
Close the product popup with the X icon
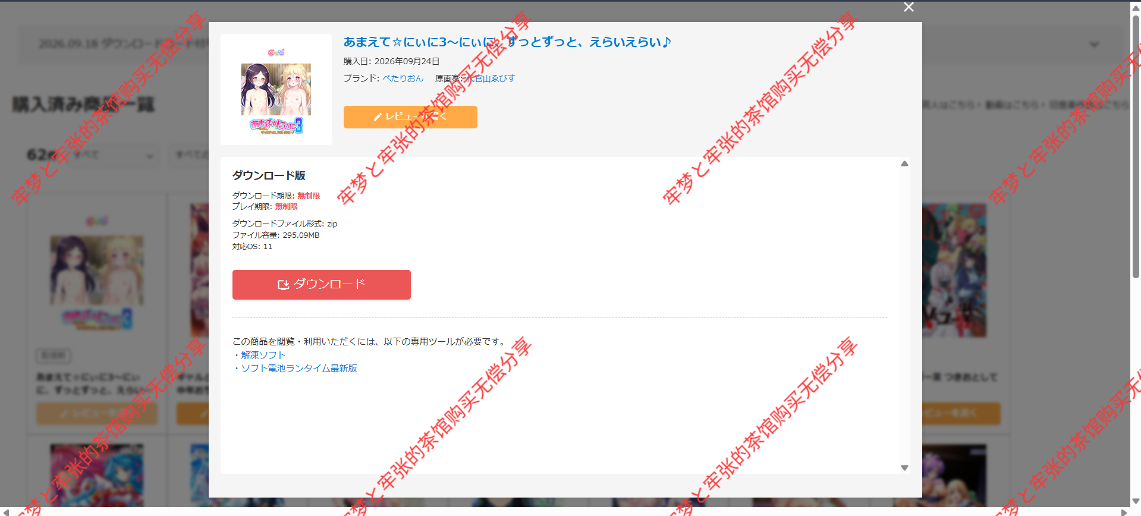(x=909, y=7)
